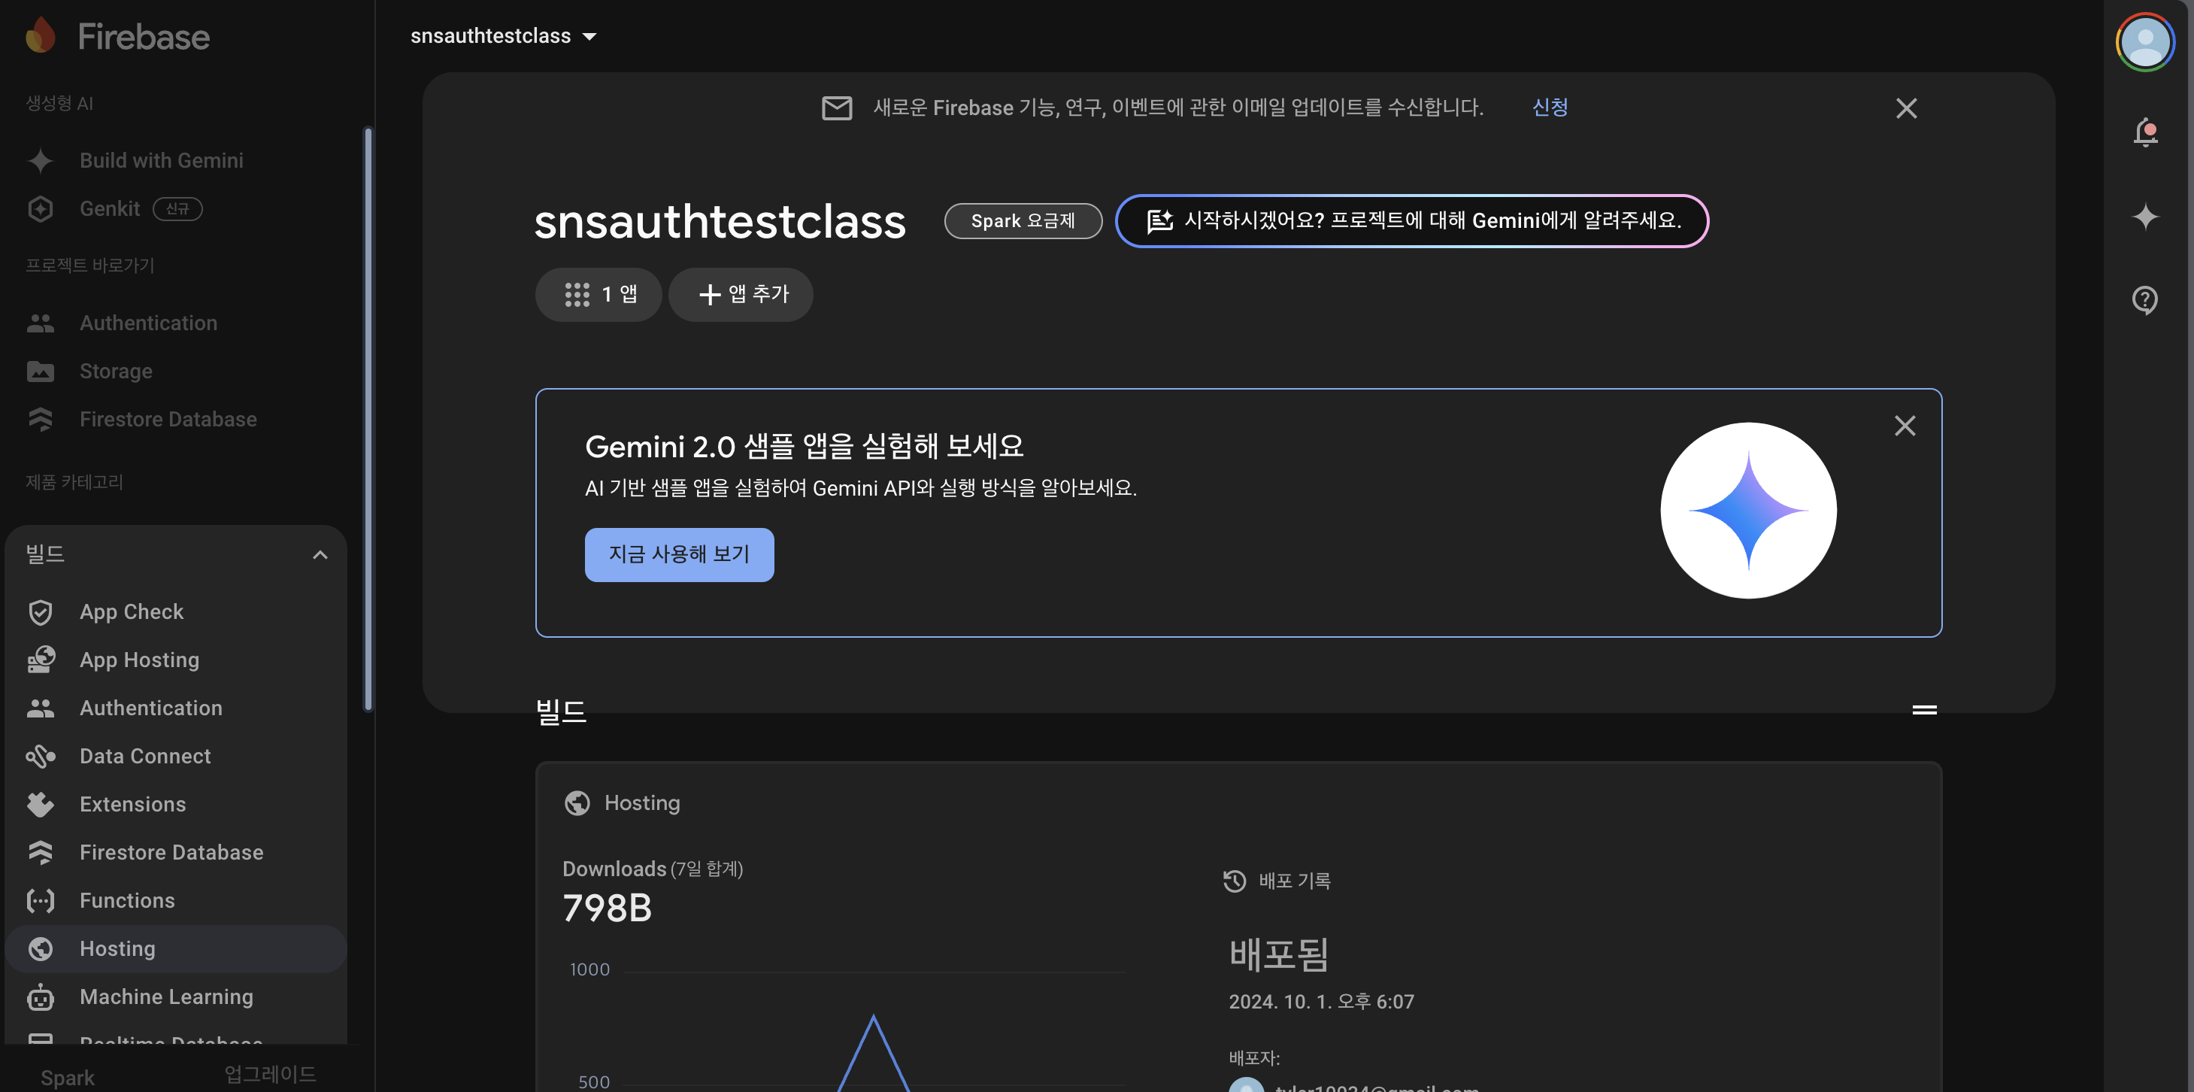
Task: Click the 배포 기록 history icon
Action: coord(1234,881)
